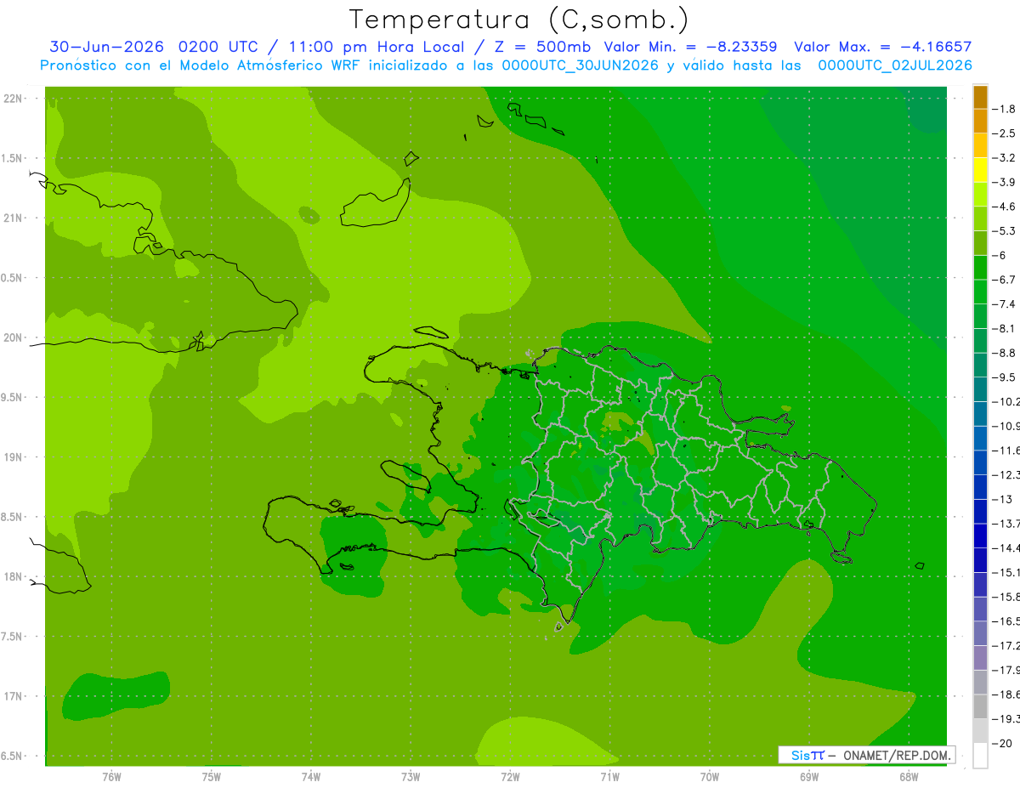Screen dimensions: 1020x788
Task: Click the '73W' longitude axis label
Action: point(411,776)
